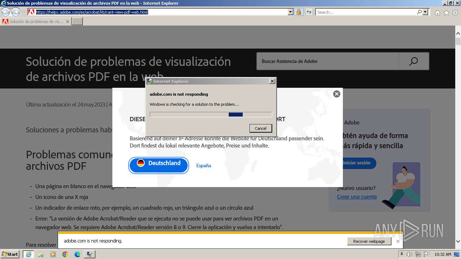This screenshot has height=259, width=461.
Task: Open the Tools gear icon
Action: pos(455,13)
